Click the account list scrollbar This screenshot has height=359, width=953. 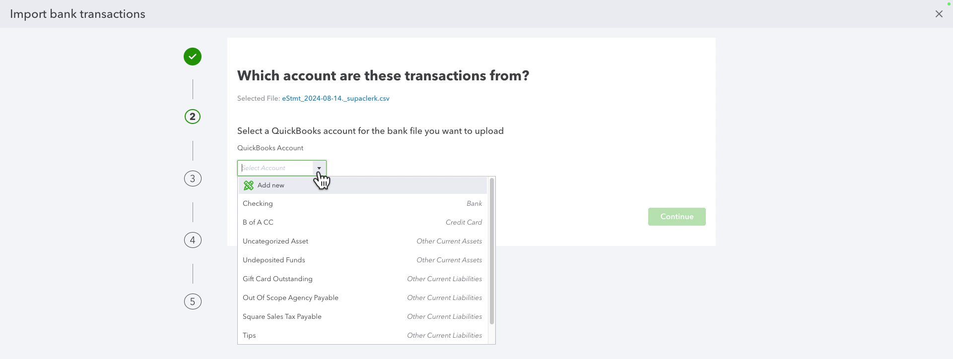(x=492, y=251)
